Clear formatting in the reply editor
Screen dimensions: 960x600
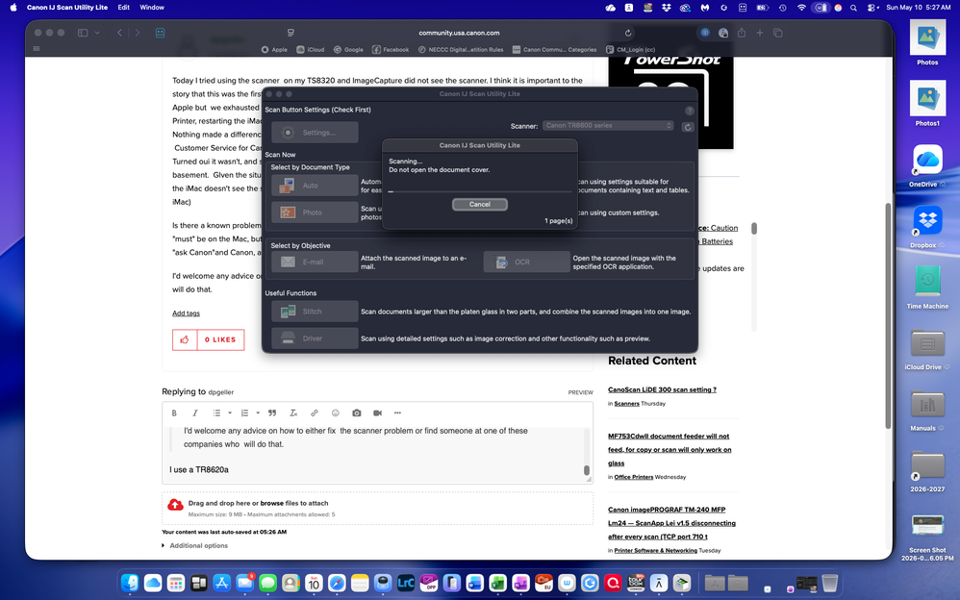click(293, 413)
